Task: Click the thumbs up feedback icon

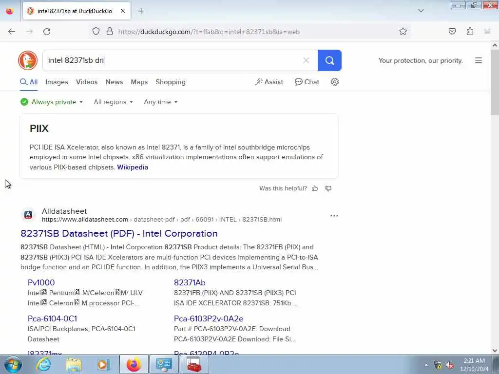Action: click(315, 188)
